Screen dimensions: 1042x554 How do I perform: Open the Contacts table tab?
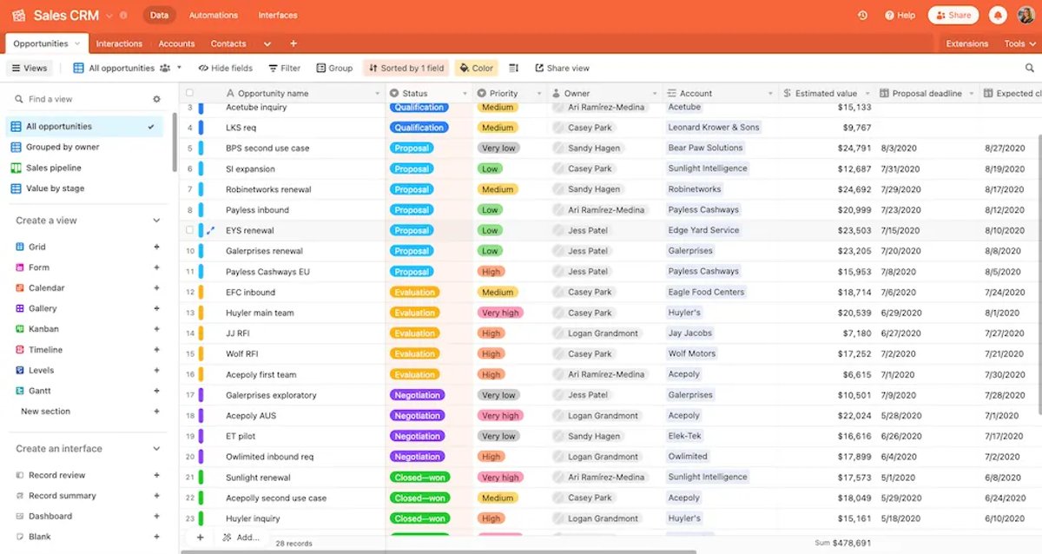[x=228, y=43]
